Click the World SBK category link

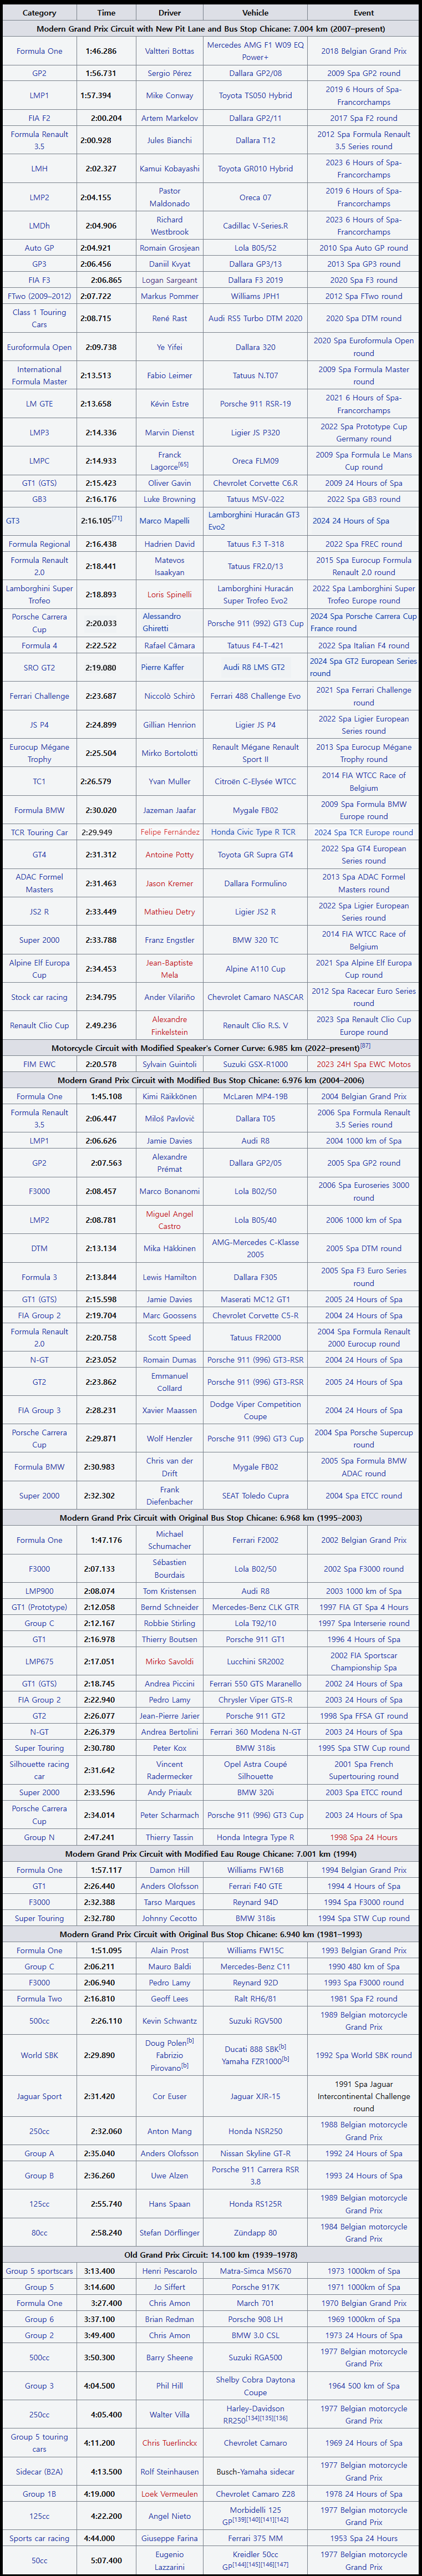[x=39, y=2055]
